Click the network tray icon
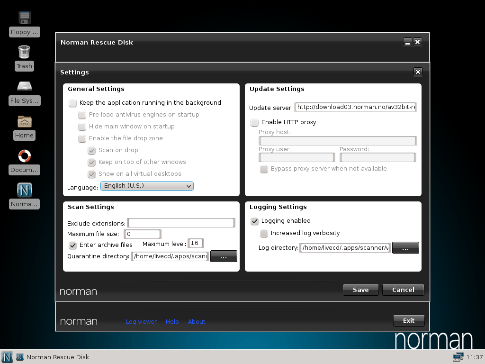The width and height of the screenshot is (485, 364). [x=458, y=357]
